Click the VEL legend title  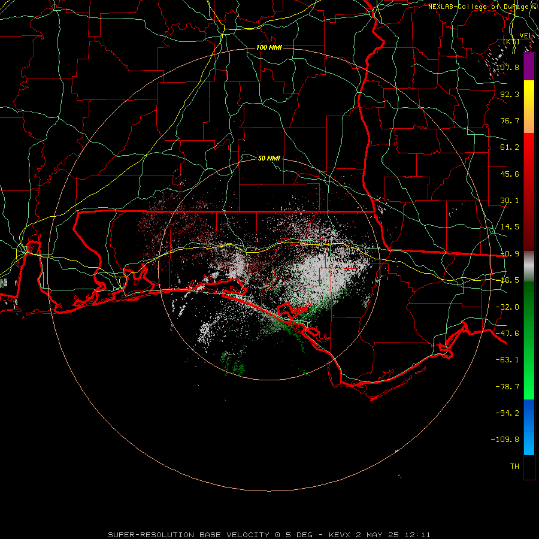526,36
